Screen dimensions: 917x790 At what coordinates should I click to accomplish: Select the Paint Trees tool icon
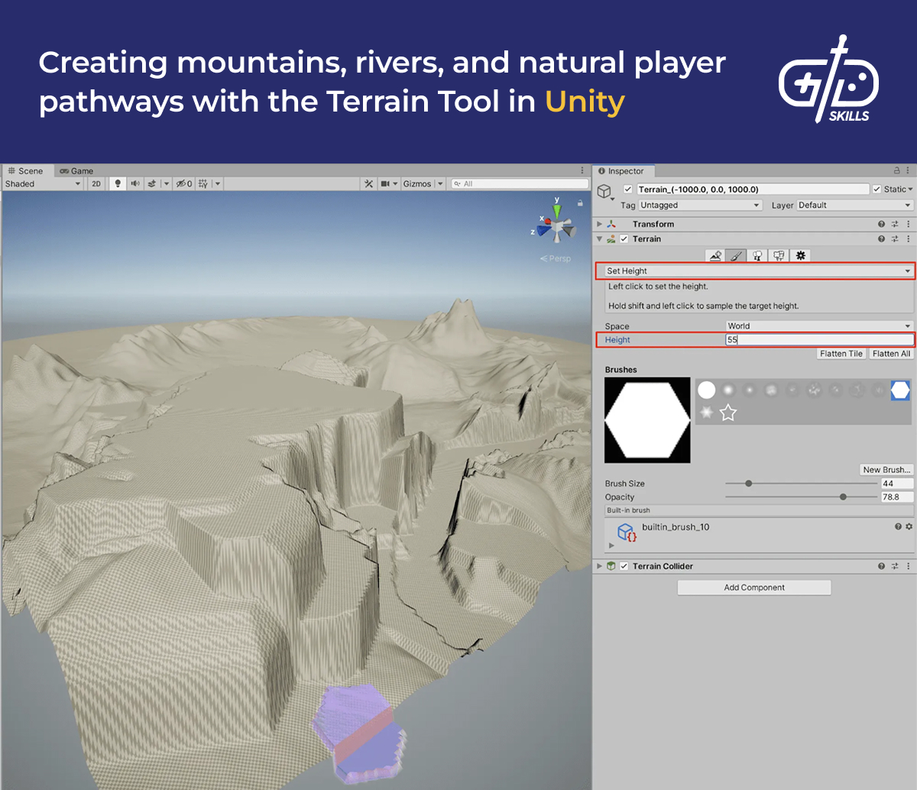(x=757, y=256)
